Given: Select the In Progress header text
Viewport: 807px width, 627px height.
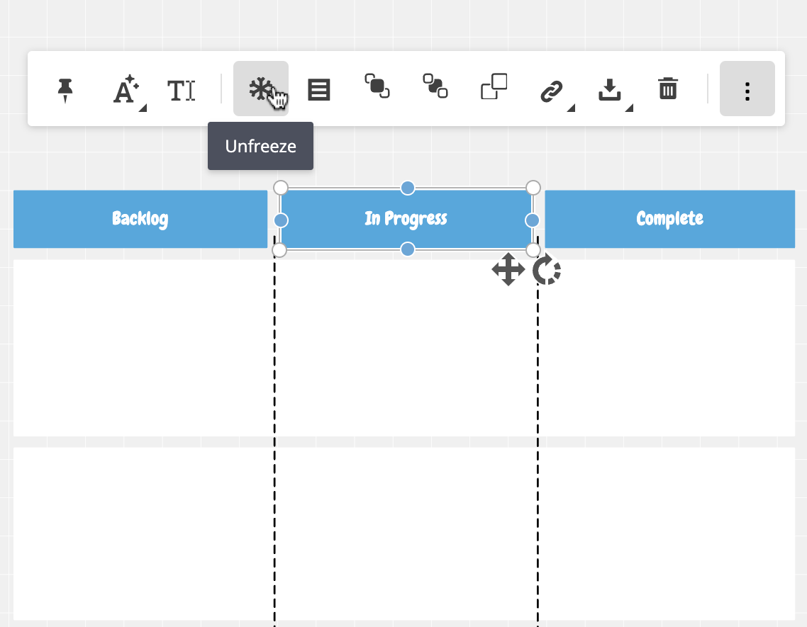Looking at the screenshot, I should (406, 219).
